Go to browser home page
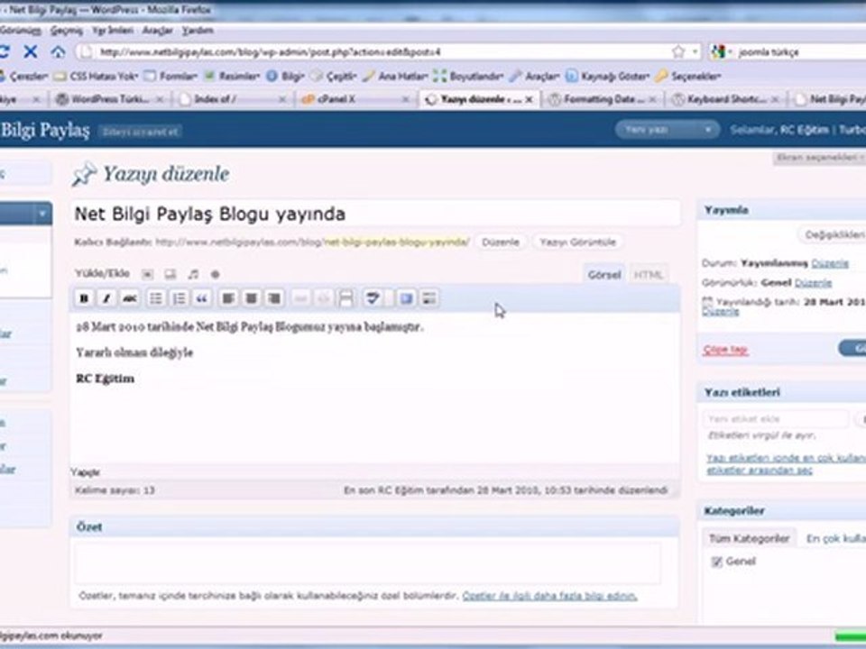Viewport: 866px width, 649px height. click(58, 52)
